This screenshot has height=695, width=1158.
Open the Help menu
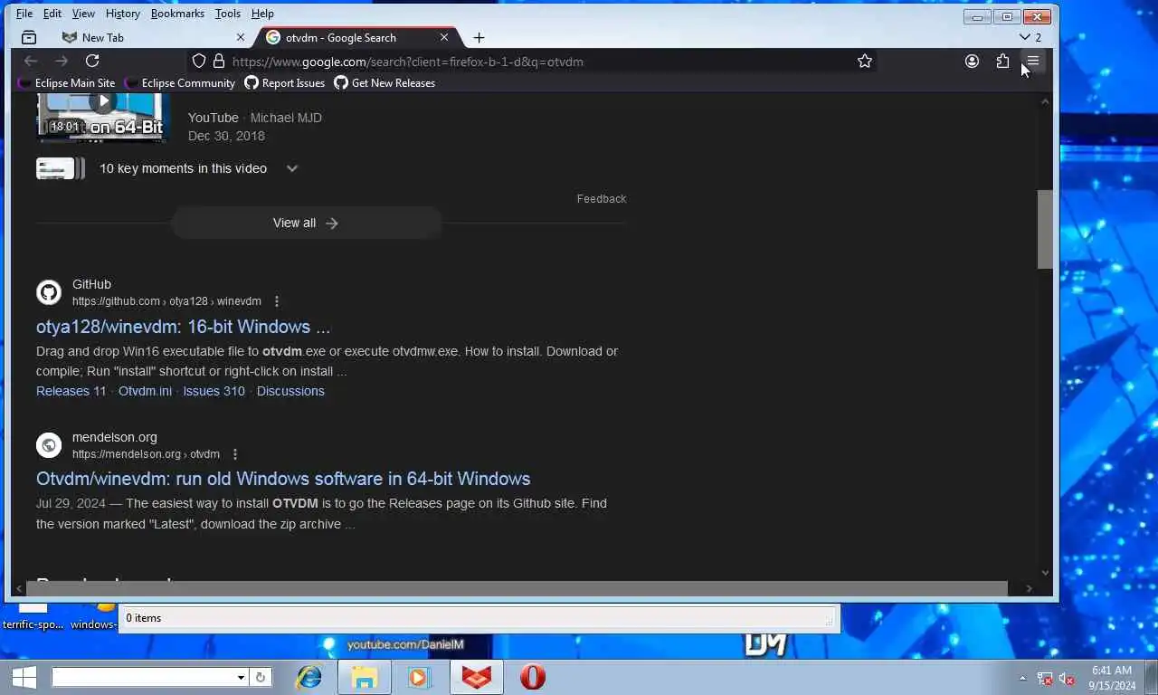262,14
